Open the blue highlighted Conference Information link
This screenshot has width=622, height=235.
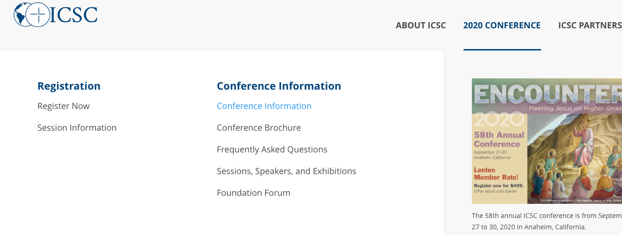(264, 106)
